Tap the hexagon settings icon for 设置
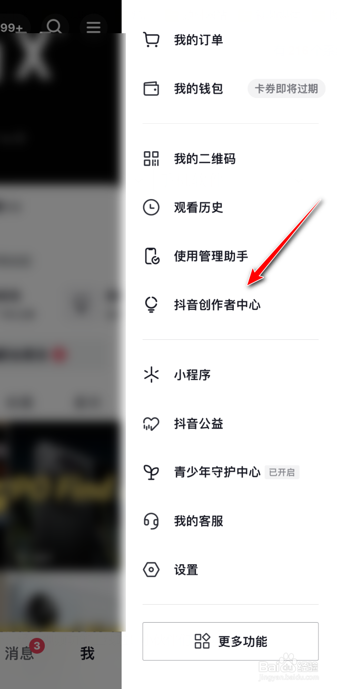Screen dimensions: 337x689 coord(151,569)
